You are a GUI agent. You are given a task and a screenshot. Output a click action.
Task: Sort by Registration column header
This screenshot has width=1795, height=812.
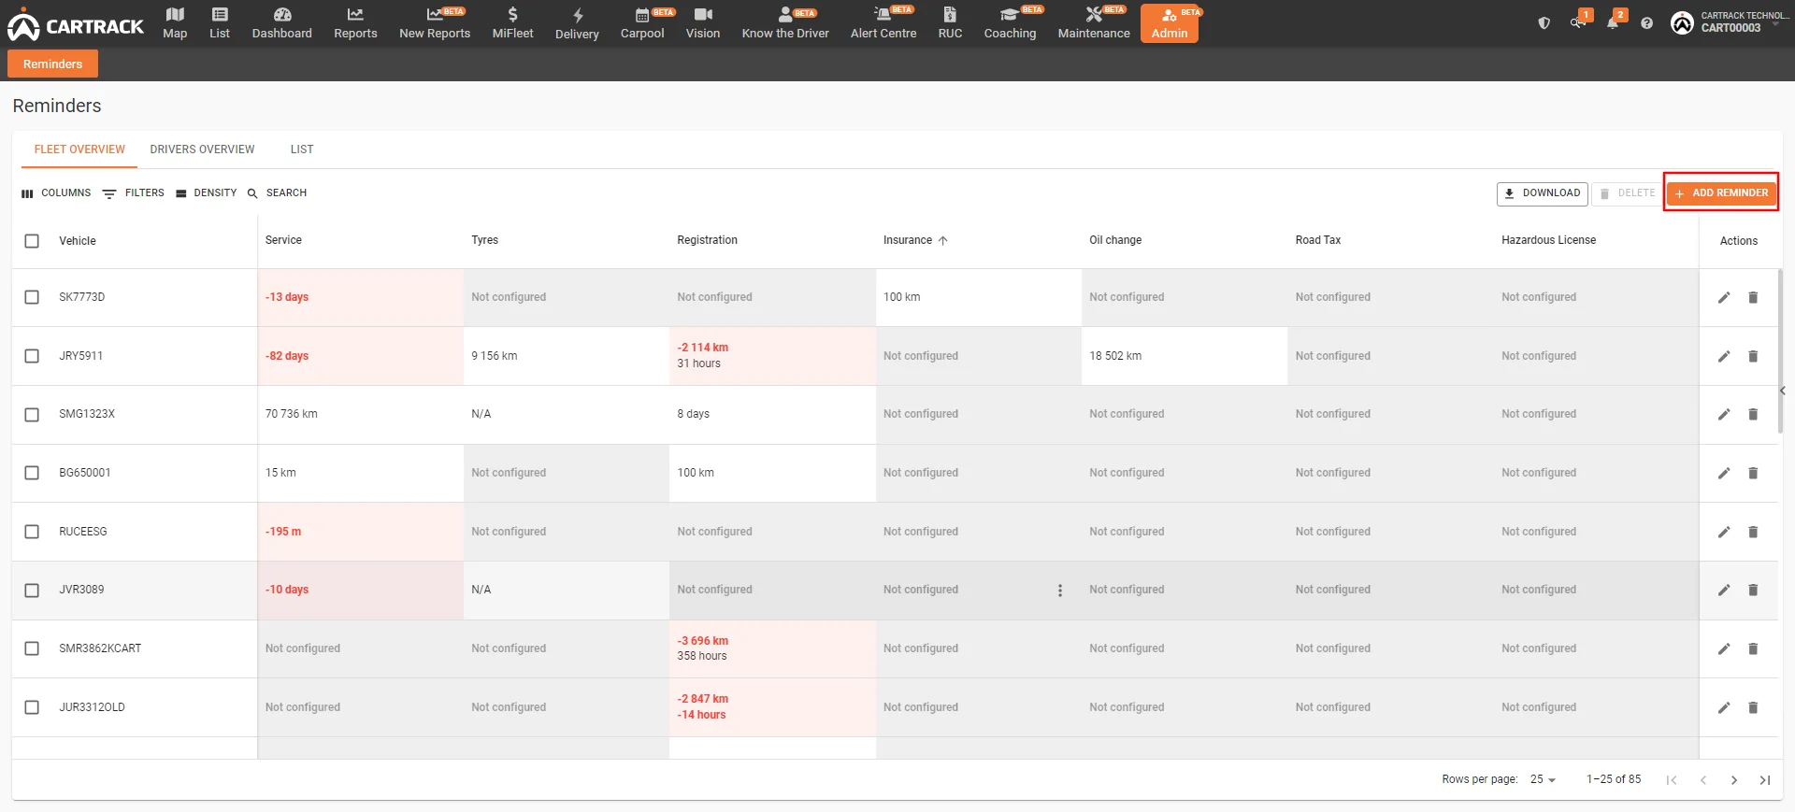tap(707, 240)
